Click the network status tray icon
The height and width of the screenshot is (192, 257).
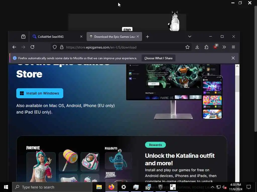(219, 187)
